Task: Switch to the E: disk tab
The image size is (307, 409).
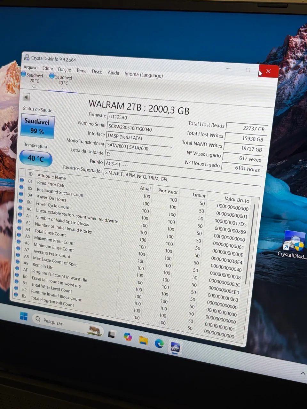Action: (61, 82)
